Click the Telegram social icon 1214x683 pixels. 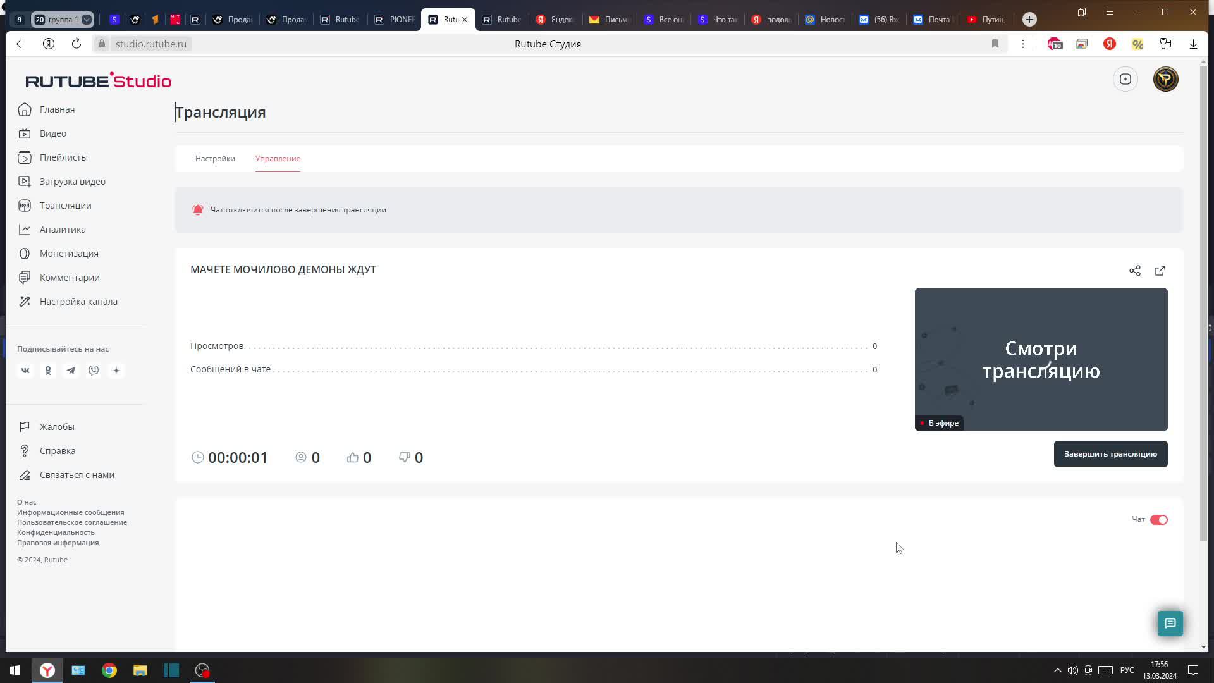coord(71,371)
